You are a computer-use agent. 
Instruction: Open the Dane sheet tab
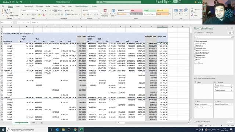[x=33, y=123]
